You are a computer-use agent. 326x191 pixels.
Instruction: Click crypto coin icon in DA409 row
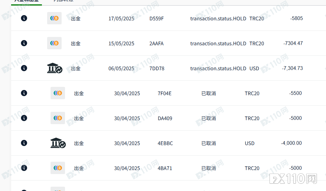point(58,118)
